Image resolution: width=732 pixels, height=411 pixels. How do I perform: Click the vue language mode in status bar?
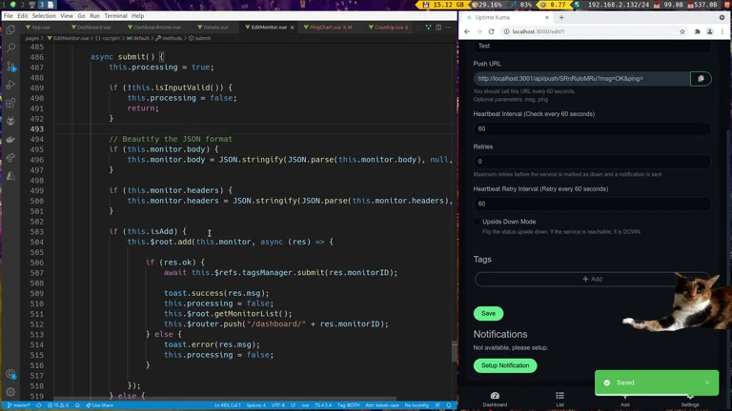click(305, 405)
